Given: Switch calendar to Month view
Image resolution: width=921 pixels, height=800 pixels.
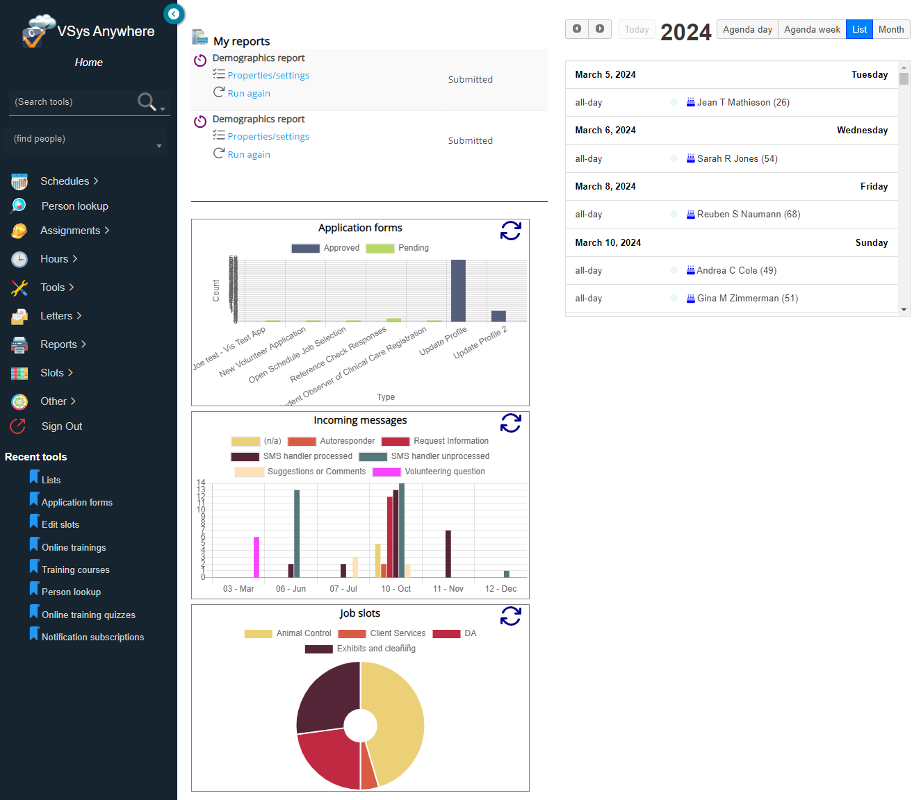Looking at the screenshot, I should coord(890,29).
